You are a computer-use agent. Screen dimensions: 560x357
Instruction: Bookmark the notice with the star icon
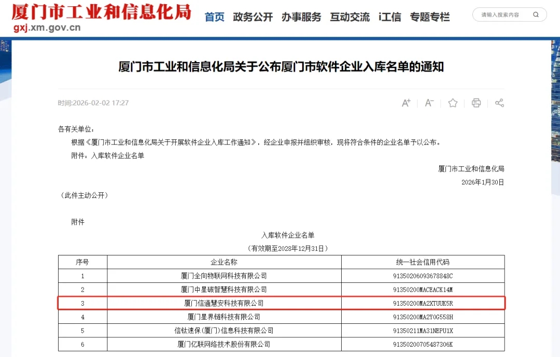pyautogui.click(x=453, y=103)
